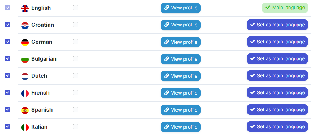This screenshot has width=314, height=135.
Task: Click the Spanish flag icon
Action: point(25,110)
